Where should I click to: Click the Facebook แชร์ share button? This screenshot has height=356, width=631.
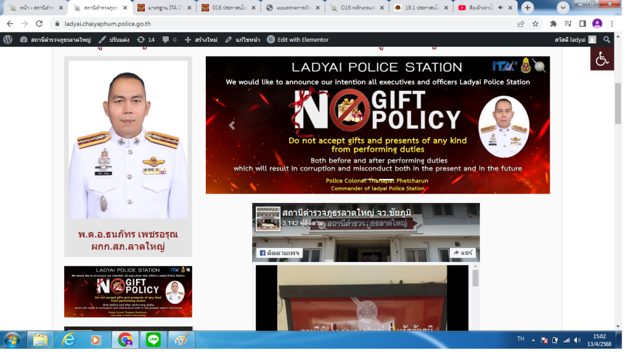point(464,253)
